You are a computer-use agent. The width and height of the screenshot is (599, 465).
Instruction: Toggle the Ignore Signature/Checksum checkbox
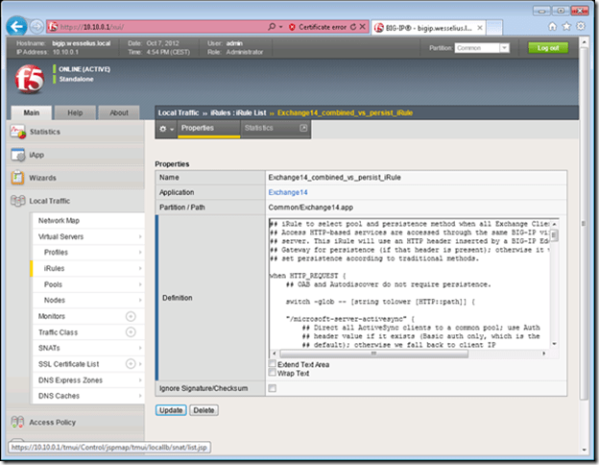[x=273, y=388]
